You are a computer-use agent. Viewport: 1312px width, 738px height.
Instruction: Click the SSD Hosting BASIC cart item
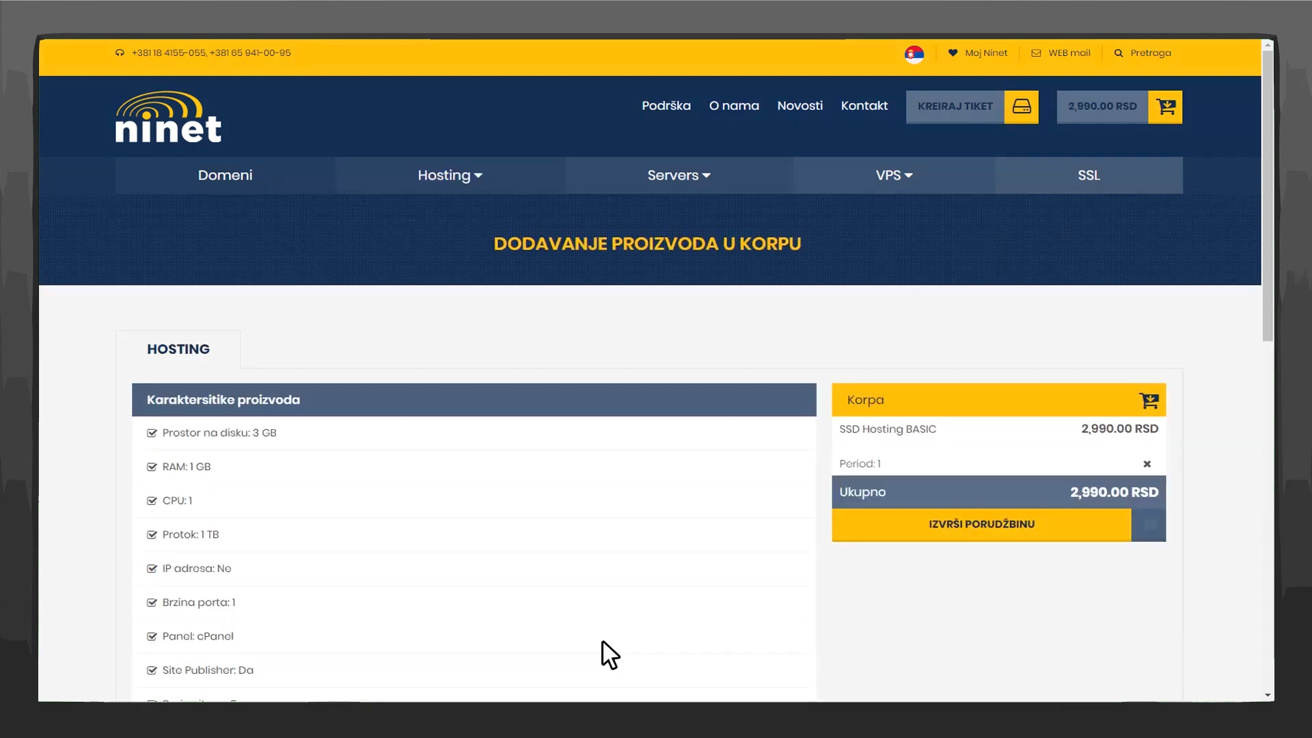tap(888, 429)
